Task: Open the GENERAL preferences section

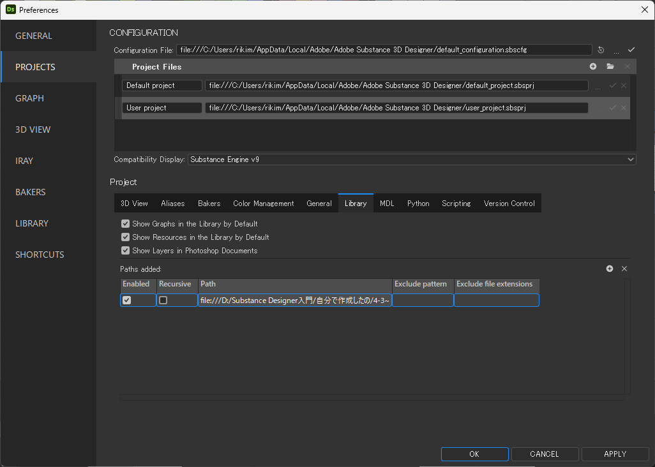Action: coord(49,36)
